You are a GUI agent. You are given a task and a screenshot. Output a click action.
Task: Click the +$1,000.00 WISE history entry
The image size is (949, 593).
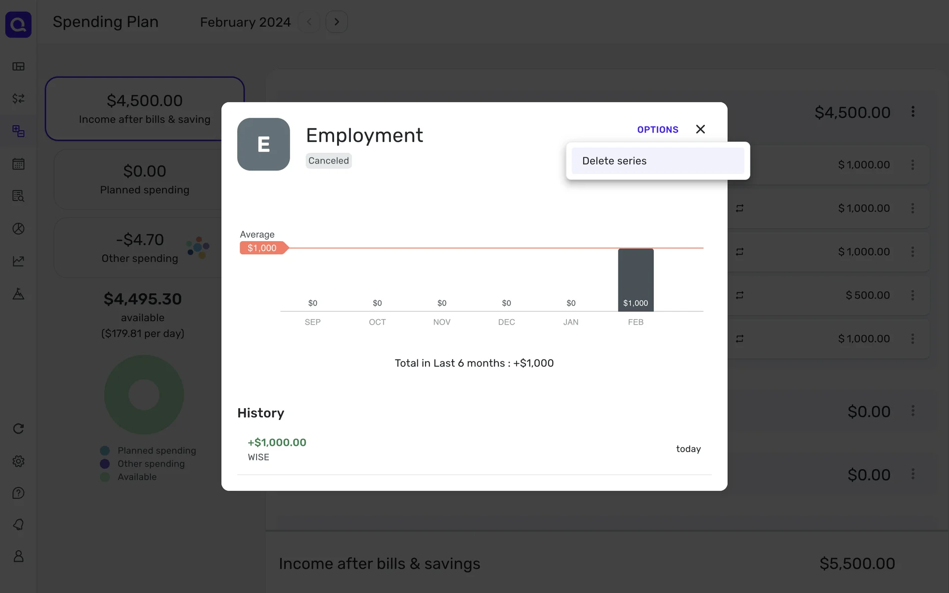[x=277, y=449]
